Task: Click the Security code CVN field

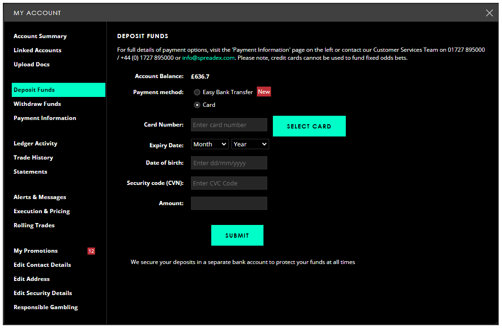Action: (x=229, y=183)
